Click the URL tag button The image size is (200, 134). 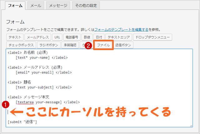[57, 37]
